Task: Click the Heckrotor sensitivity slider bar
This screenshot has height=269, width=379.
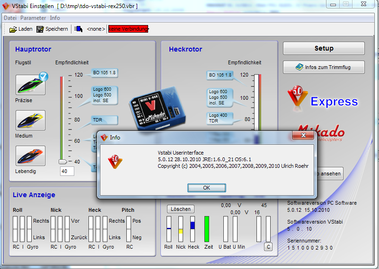Action: click(258, 103)
